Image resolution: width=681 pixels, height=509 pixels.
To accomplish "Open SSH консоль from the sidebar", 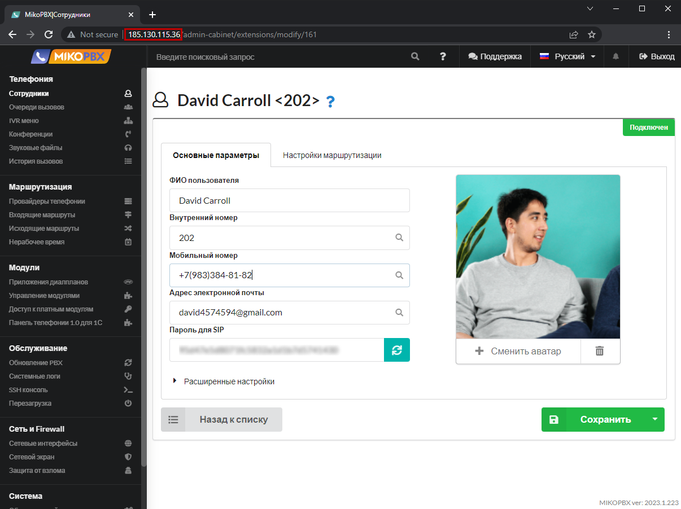I will coord(28,390).
